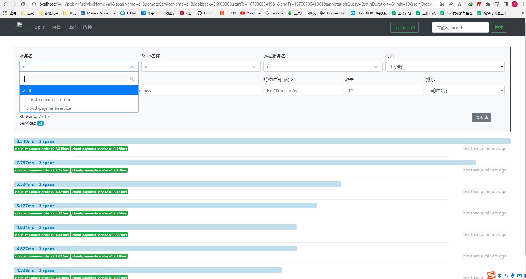
Task: Open the profile avatar menu
Action: (515, 4)
